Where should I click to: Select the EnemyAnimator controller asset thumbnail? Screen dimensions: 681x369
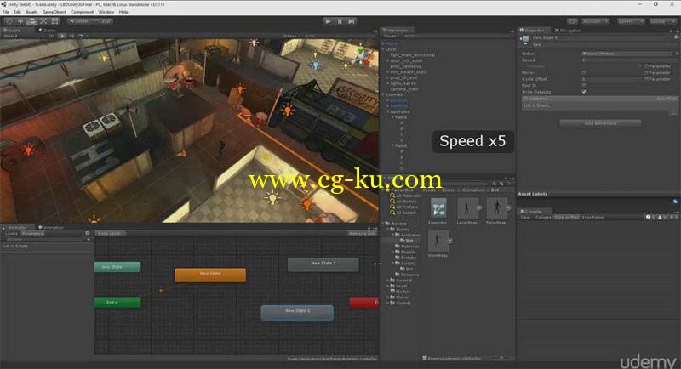[x=438, y=208]
